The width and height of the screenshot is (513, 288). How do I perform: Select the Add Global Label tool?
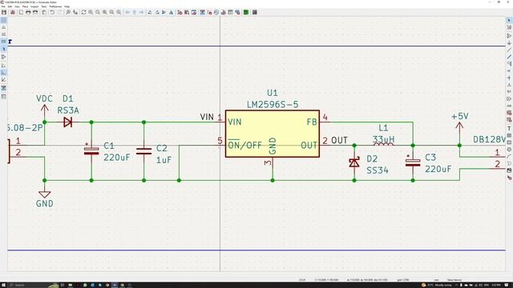pos(509,98)
